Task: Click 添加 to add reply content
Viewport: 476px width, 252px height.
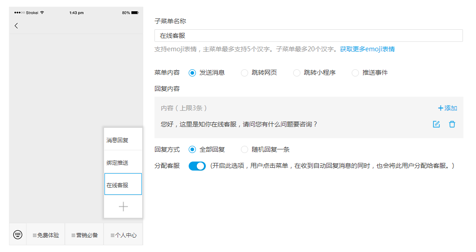Action: coord(448,108)
